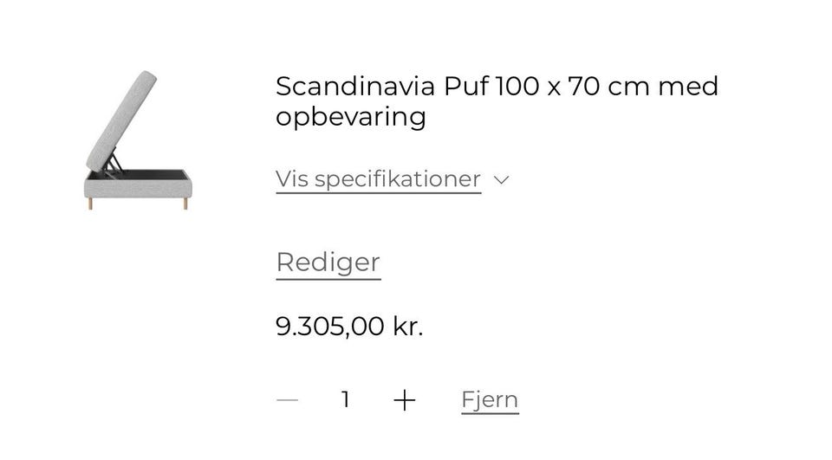Remove item using the Fjern link

(490, 399)
